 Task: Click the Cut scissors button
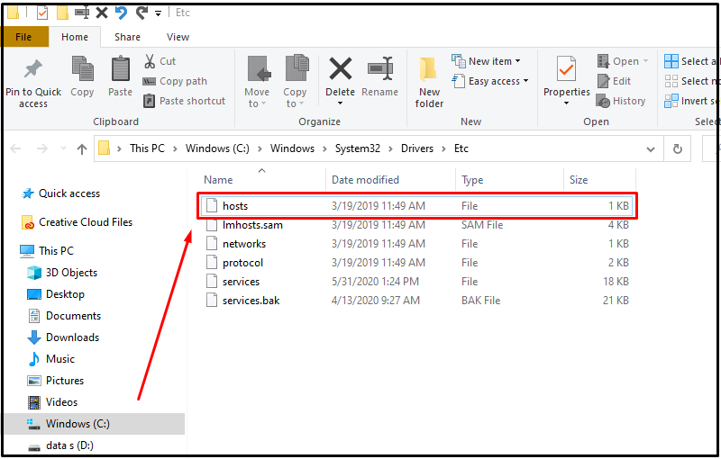click(x=160, y=61)
